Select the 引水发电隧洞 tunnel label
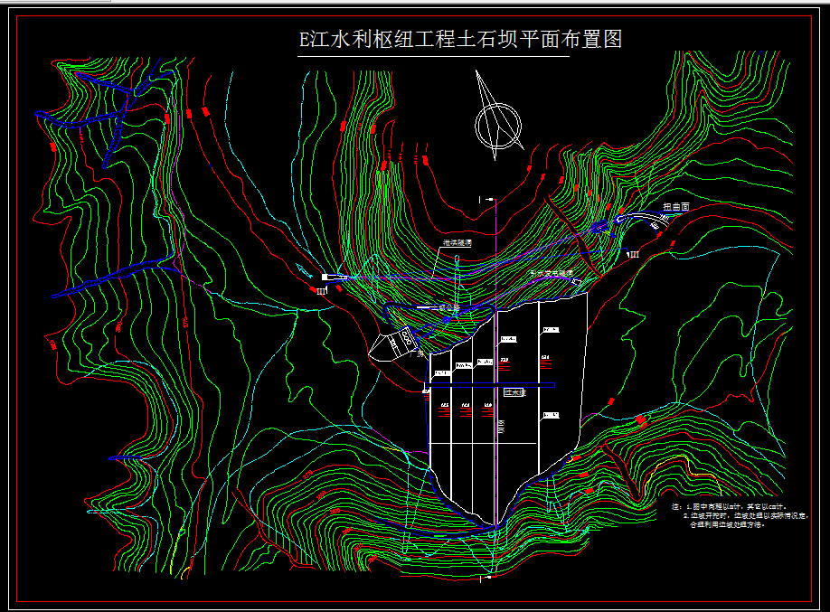The height and width of the screenshot is (612, 830). 551,273
